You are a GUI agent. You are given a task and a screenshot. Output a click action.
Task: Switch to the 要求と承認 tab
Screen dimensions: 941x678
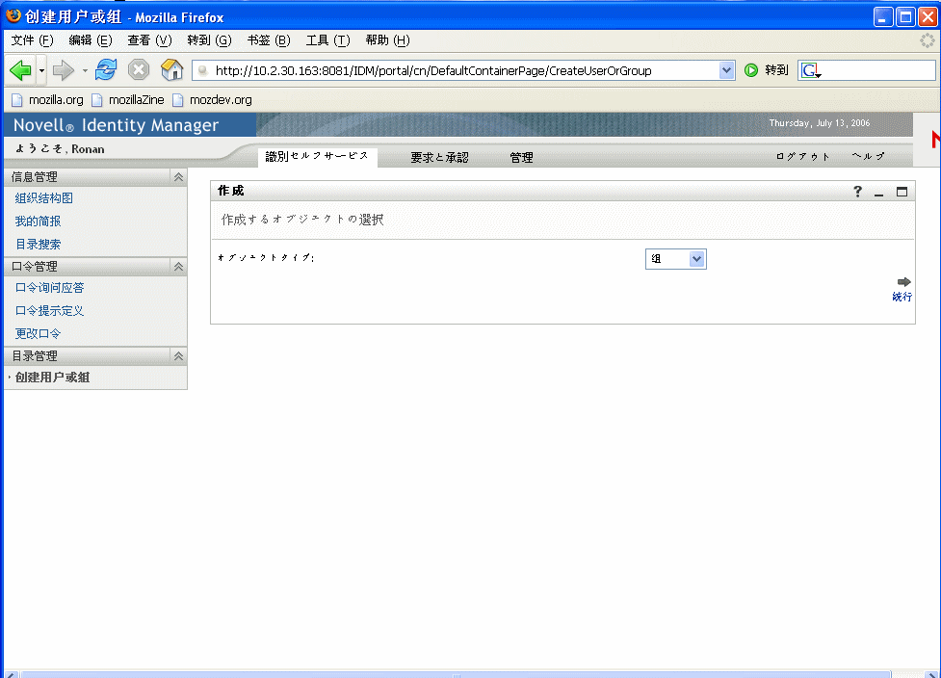[x=439, y=157]
